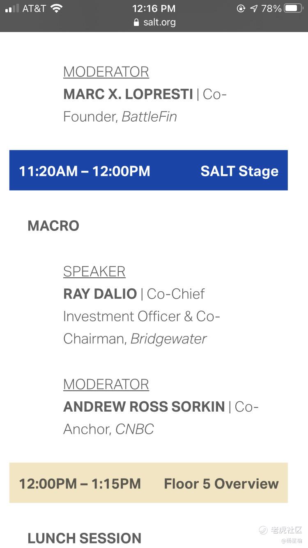Open Ray Dalio speaker name
308x548 pixels.
[100, 294]
